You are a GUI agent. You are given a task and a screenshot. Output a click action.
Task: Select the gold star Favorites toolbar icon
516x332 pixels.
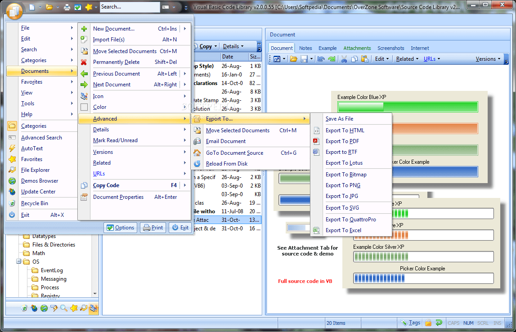tap(89, 7)
